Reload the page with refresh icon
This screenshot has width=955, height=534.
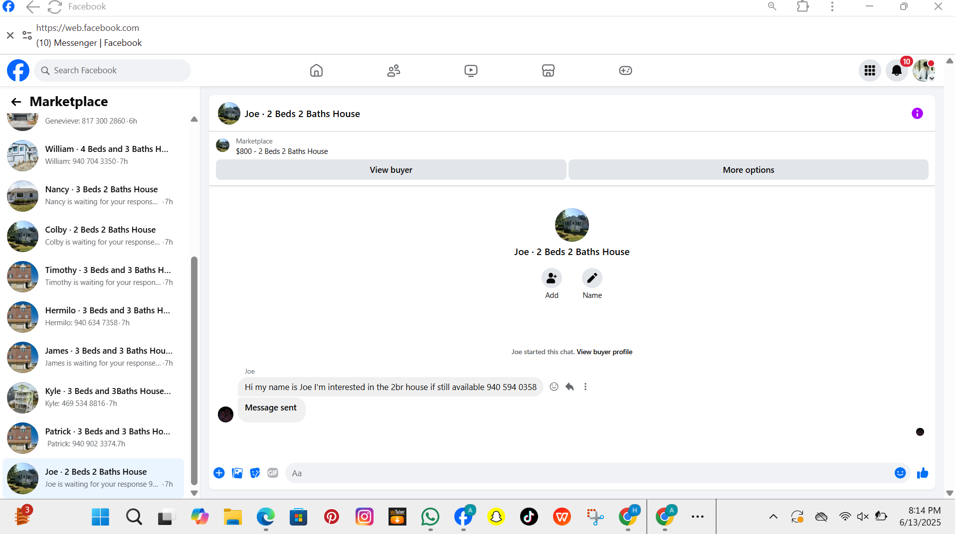tap(54, 6)
